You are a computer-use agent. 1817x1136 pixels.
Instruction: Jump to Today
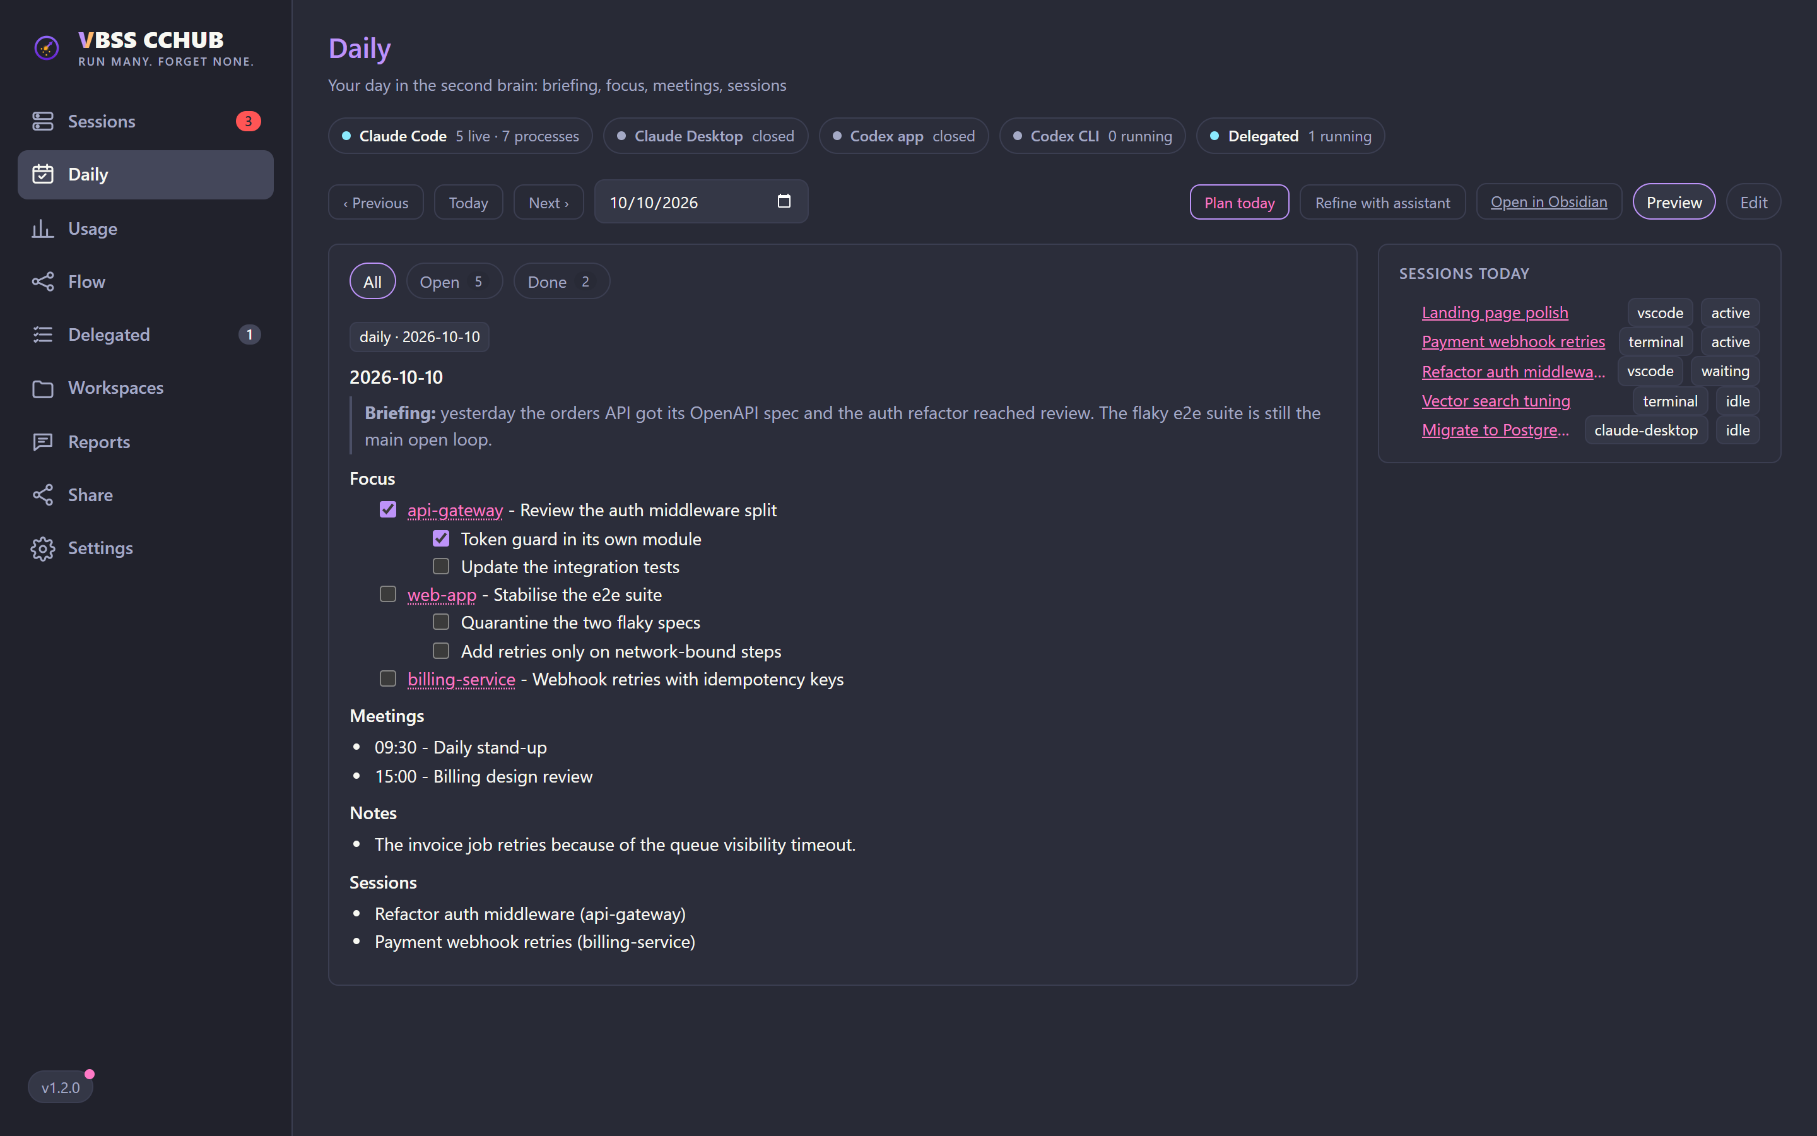(x=469, y=203)
